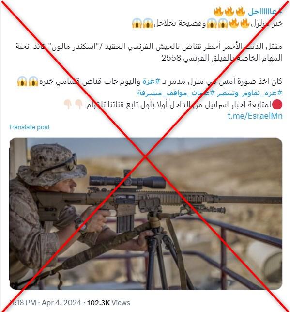Click the #غزة hashtag in the post
The height and width of the screenshot is (312, 290).
coord(152,81)
